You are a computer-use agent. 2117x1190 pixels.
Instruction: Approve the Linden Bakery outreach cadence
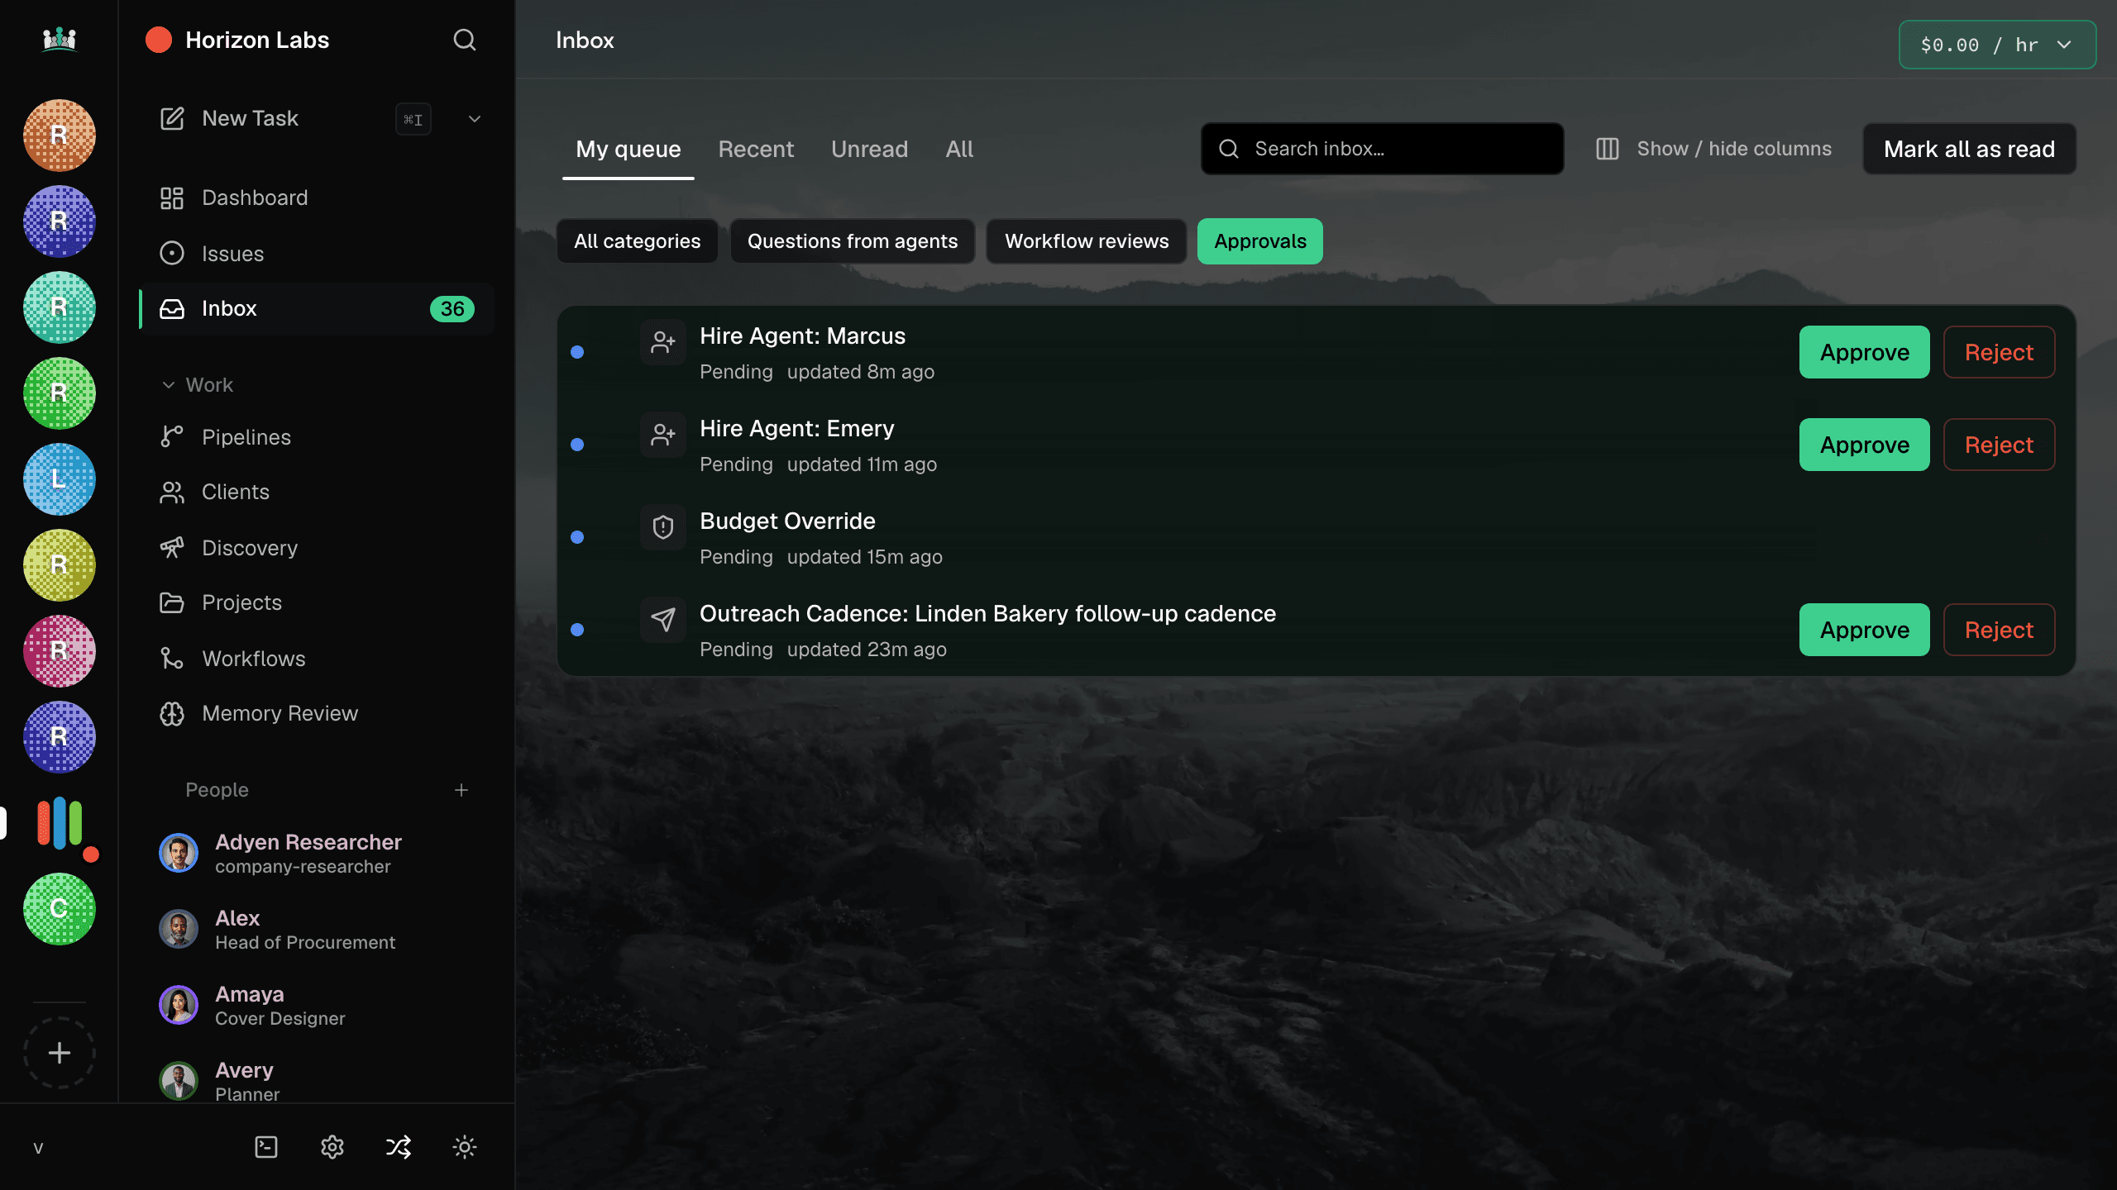1865,630
